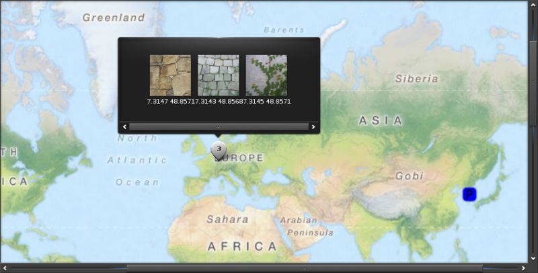
Task: Click the map horizontal scrollbar thumb
Action: [305, 268]
